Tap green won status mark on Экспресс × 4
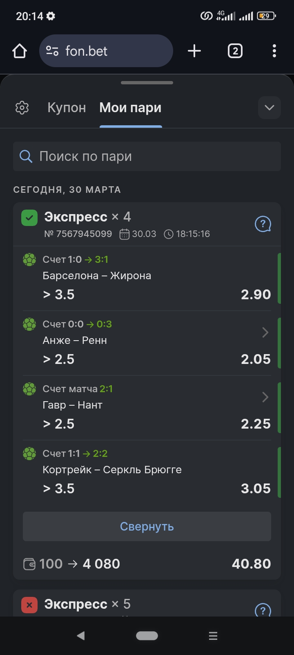Screen dimensions: 294x655 tap(29, 218)
